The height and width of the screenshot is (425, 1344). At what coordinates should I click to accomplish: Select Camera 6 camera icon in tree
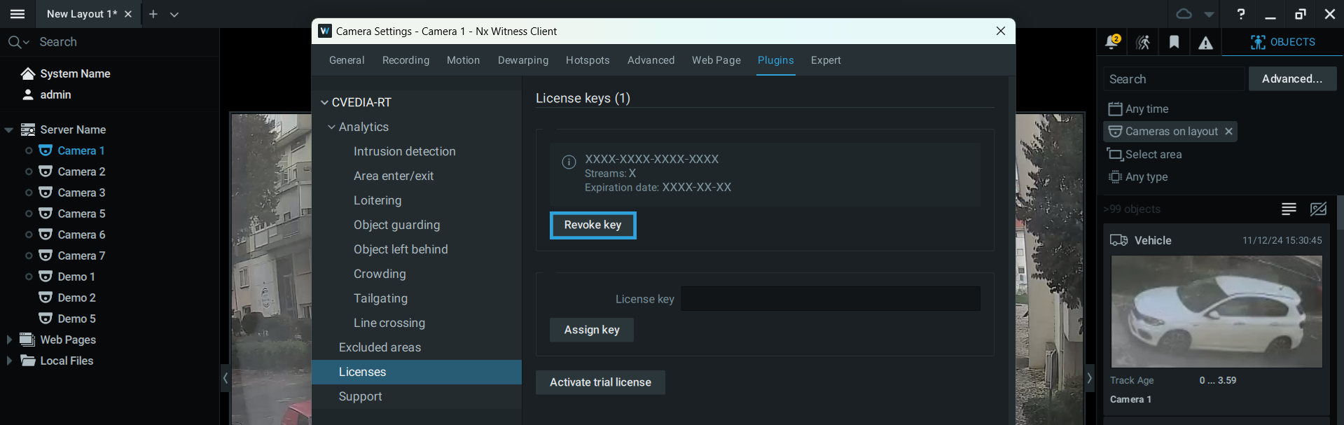point(46,235)
